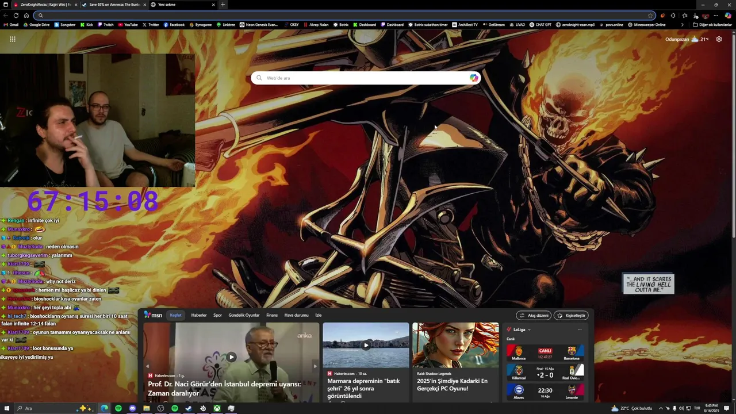Click the browser home button

click(x=26, y=16)
